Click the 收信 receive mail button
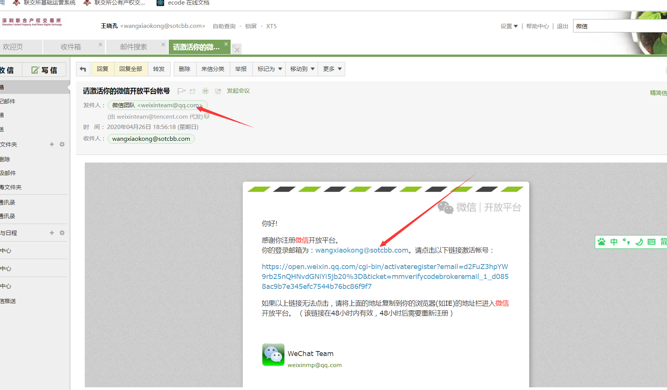 tap(11, 70)
